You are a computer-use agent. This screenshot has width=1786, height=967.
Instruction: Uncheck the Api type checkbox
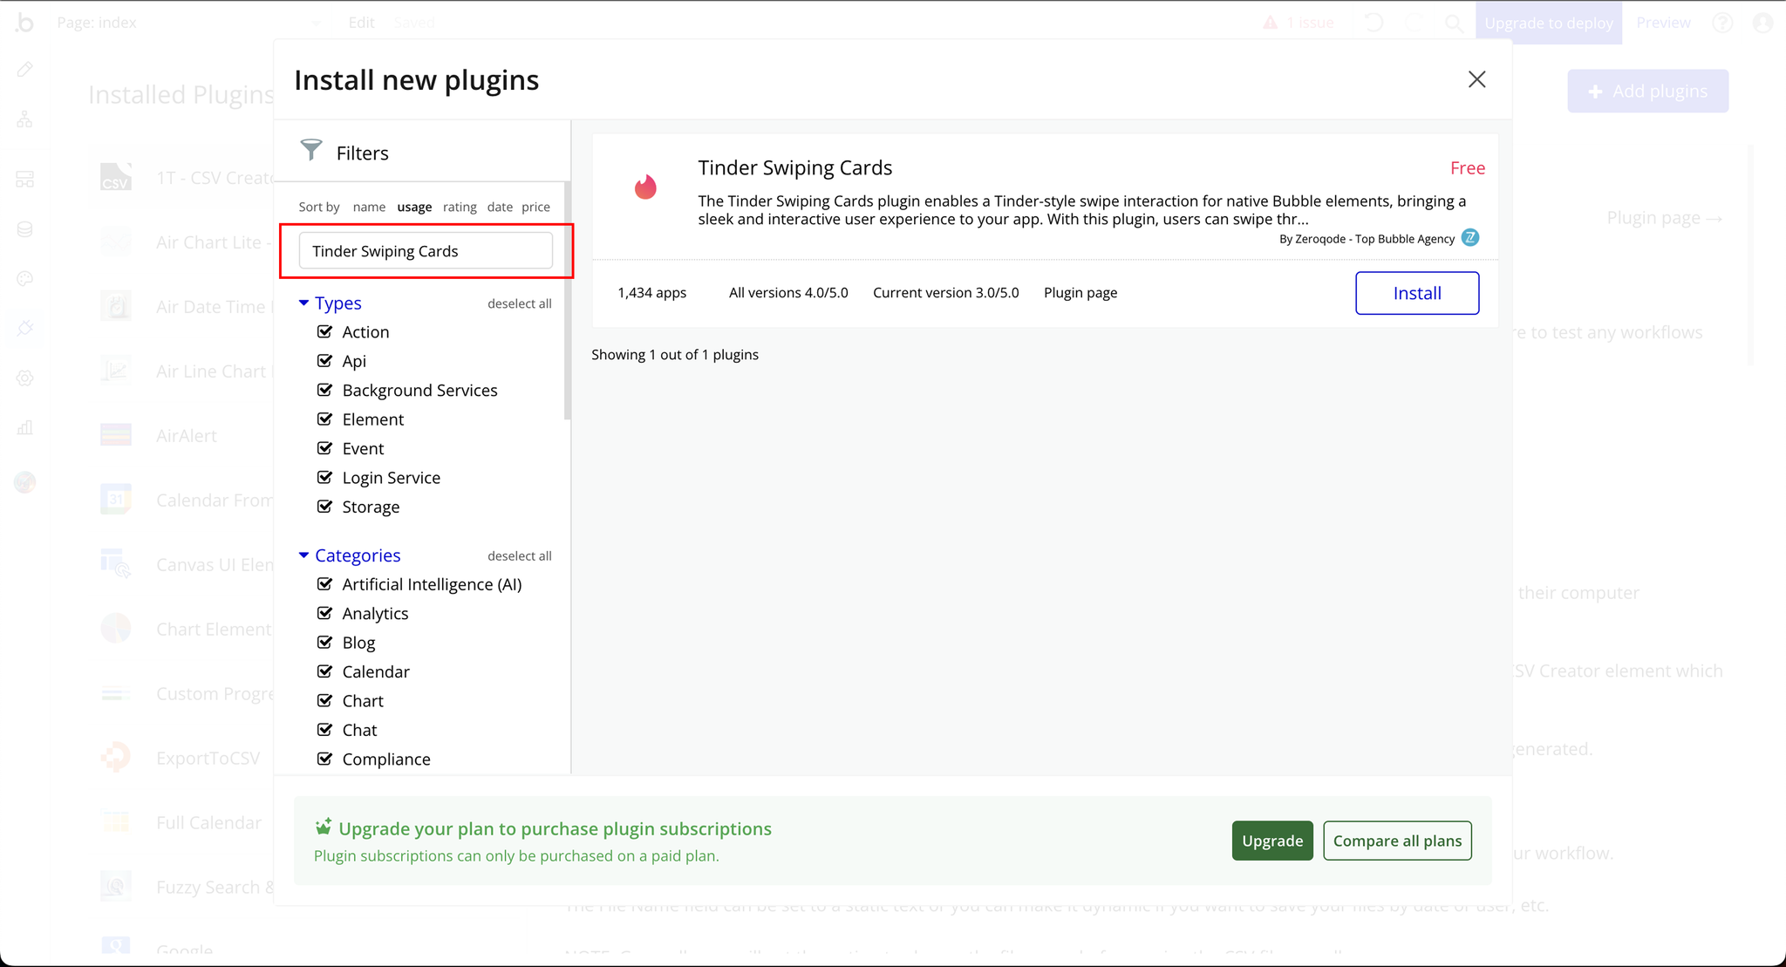(324, 361)
